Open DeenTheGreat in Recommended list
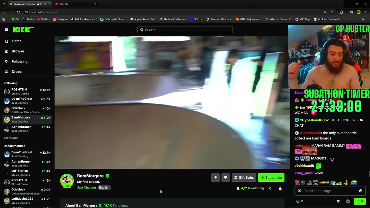This screenshot has width=370, height=208. coord(27,154)
